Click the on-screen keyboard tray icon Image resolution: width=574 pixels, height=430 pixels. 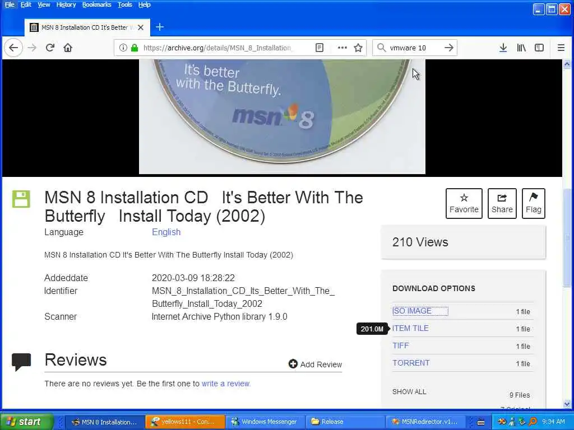pos(481,422)
